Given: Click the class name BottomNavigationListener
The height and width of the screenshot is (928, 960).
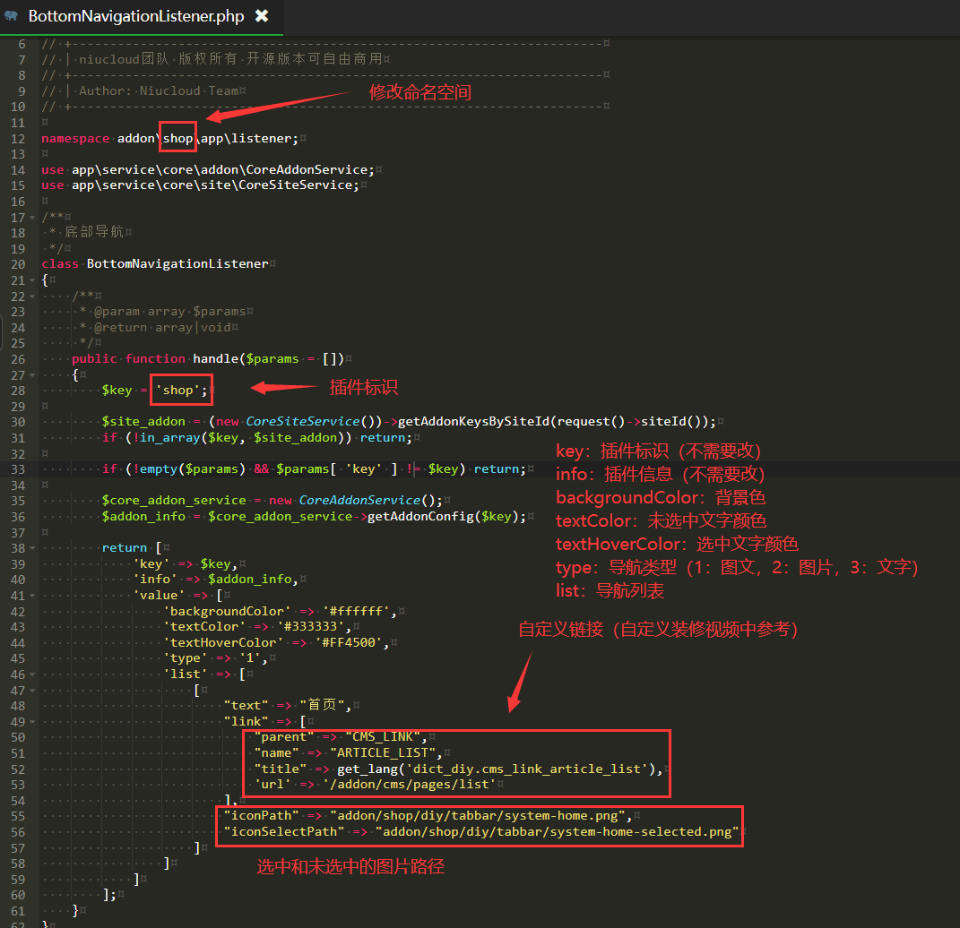Looking at the screenshot, I should (x=177, y=264).
